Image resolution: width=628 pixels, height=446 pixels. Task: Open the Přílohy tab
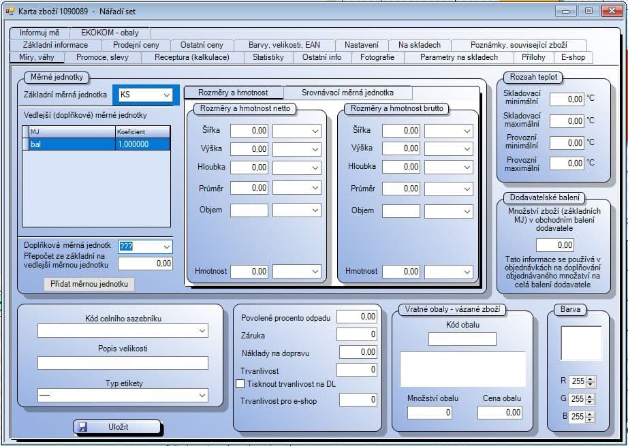coord(533,57)
